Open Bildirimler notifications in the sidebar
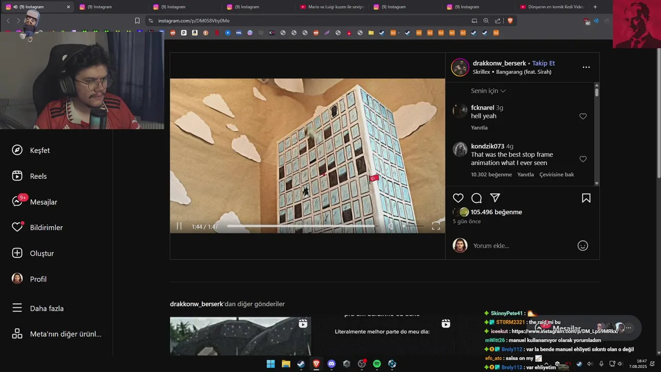The height and width of the screenshot is (372, 661). 37,227
